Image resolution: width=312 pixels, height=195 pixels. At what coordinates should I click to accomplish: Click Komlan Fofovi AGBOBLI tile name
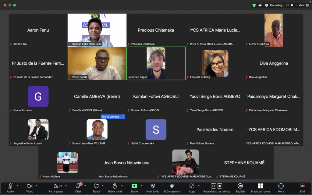(x=156, y=97)
